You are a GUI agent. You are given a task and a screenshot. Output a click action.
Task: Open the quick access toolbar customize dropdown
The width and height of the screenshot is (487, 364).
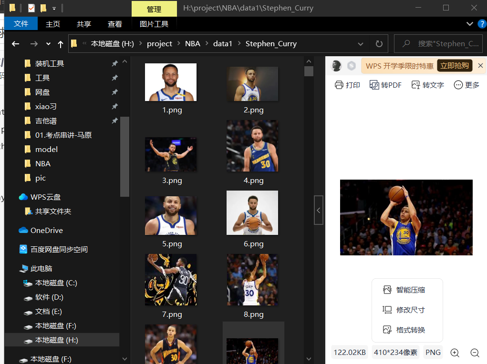click(x=54, y=9)
